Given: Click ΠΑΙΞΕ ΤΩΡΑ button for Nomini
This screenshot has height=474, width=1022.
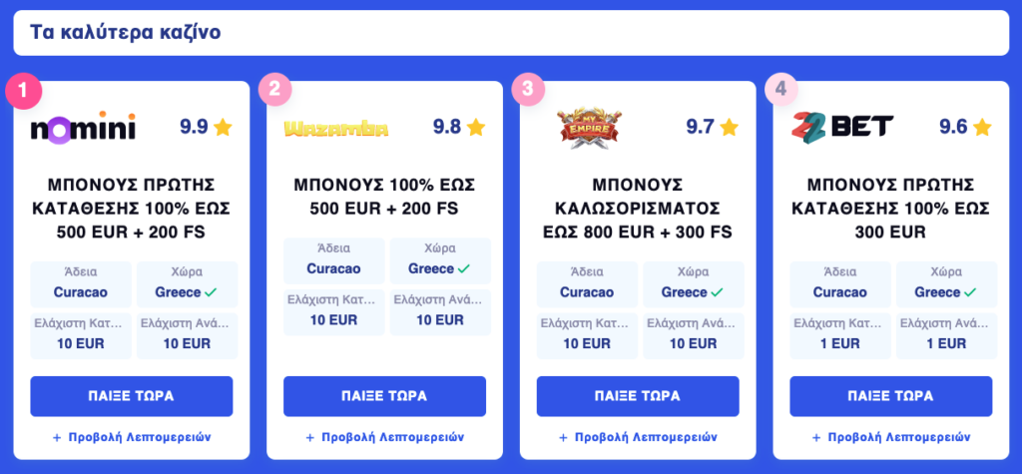Looking at the screenshot, I should (132, 396).
